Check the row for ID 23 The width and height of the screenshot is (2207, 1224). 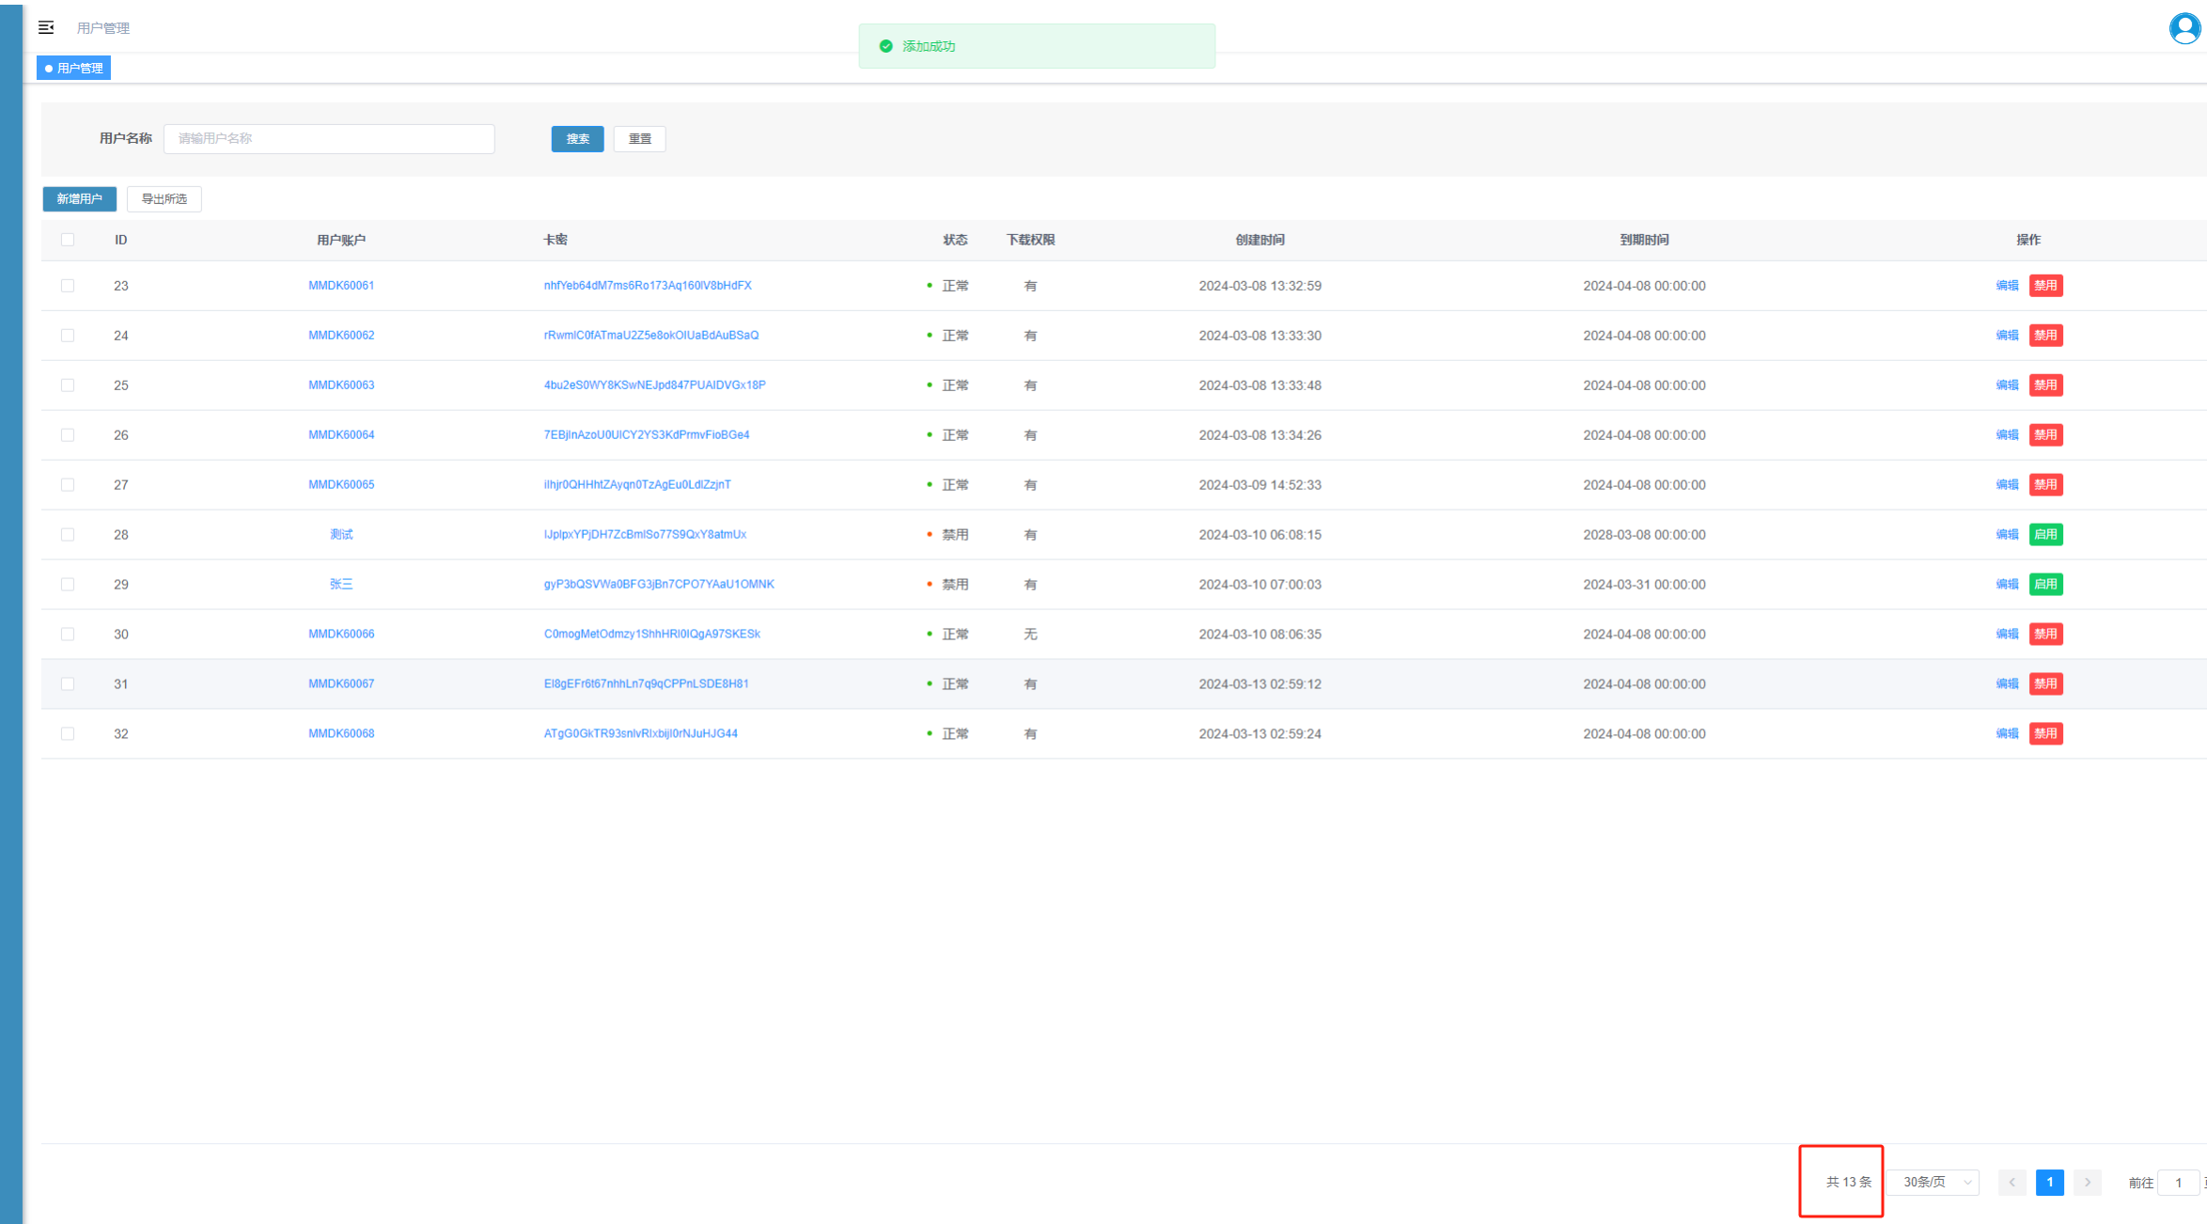tap(68, 286)
